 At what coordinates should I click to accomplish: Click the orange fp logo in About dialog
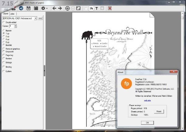pyautogui.click(x=126, y=83)
